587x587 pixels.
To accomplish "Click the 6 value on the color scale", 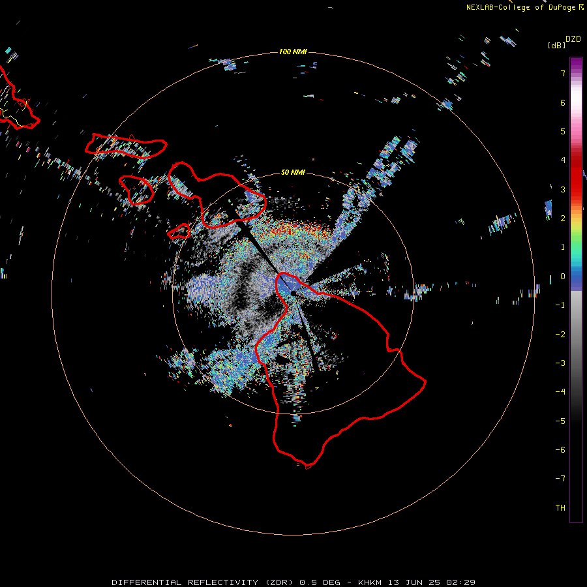I will coord(563,102).
